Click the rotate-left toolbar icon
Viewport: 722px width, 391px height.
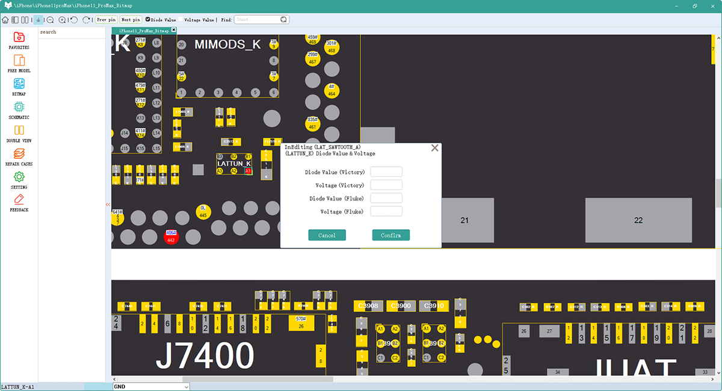coord(73,19)
